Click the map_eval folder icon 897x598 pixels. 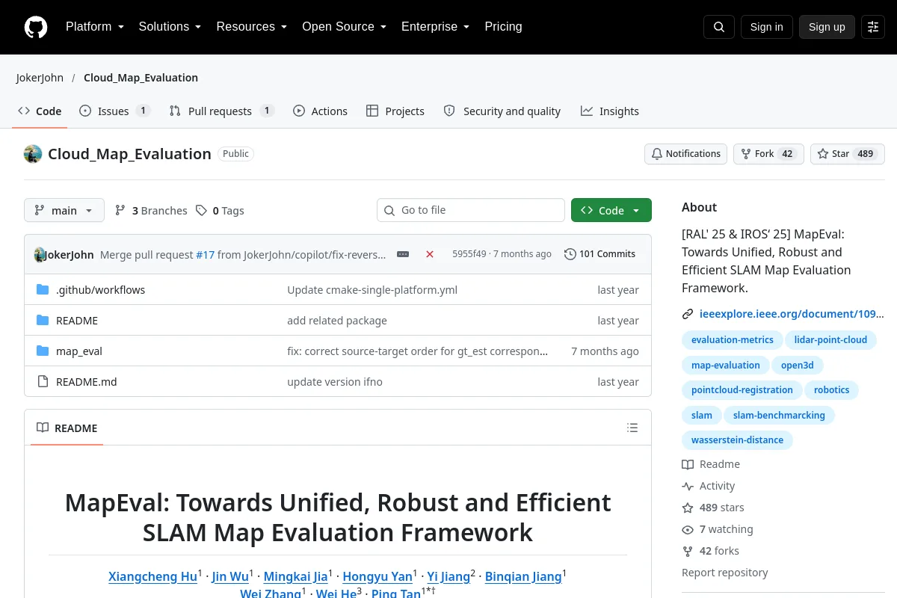(x=43, y=351)
